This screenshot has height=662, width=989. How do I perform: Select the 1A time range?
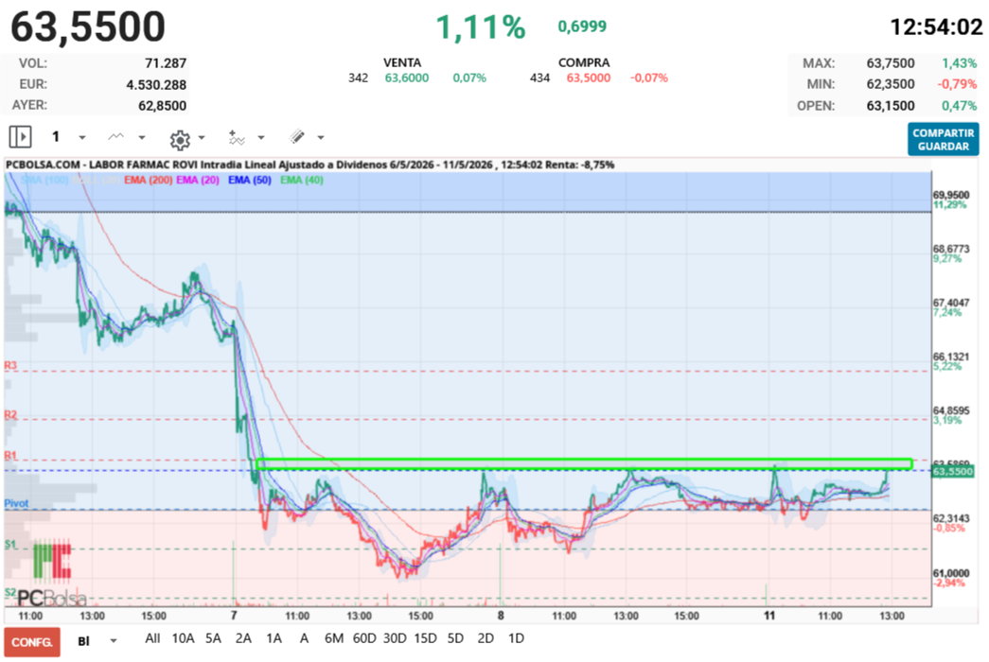(274, 638)
